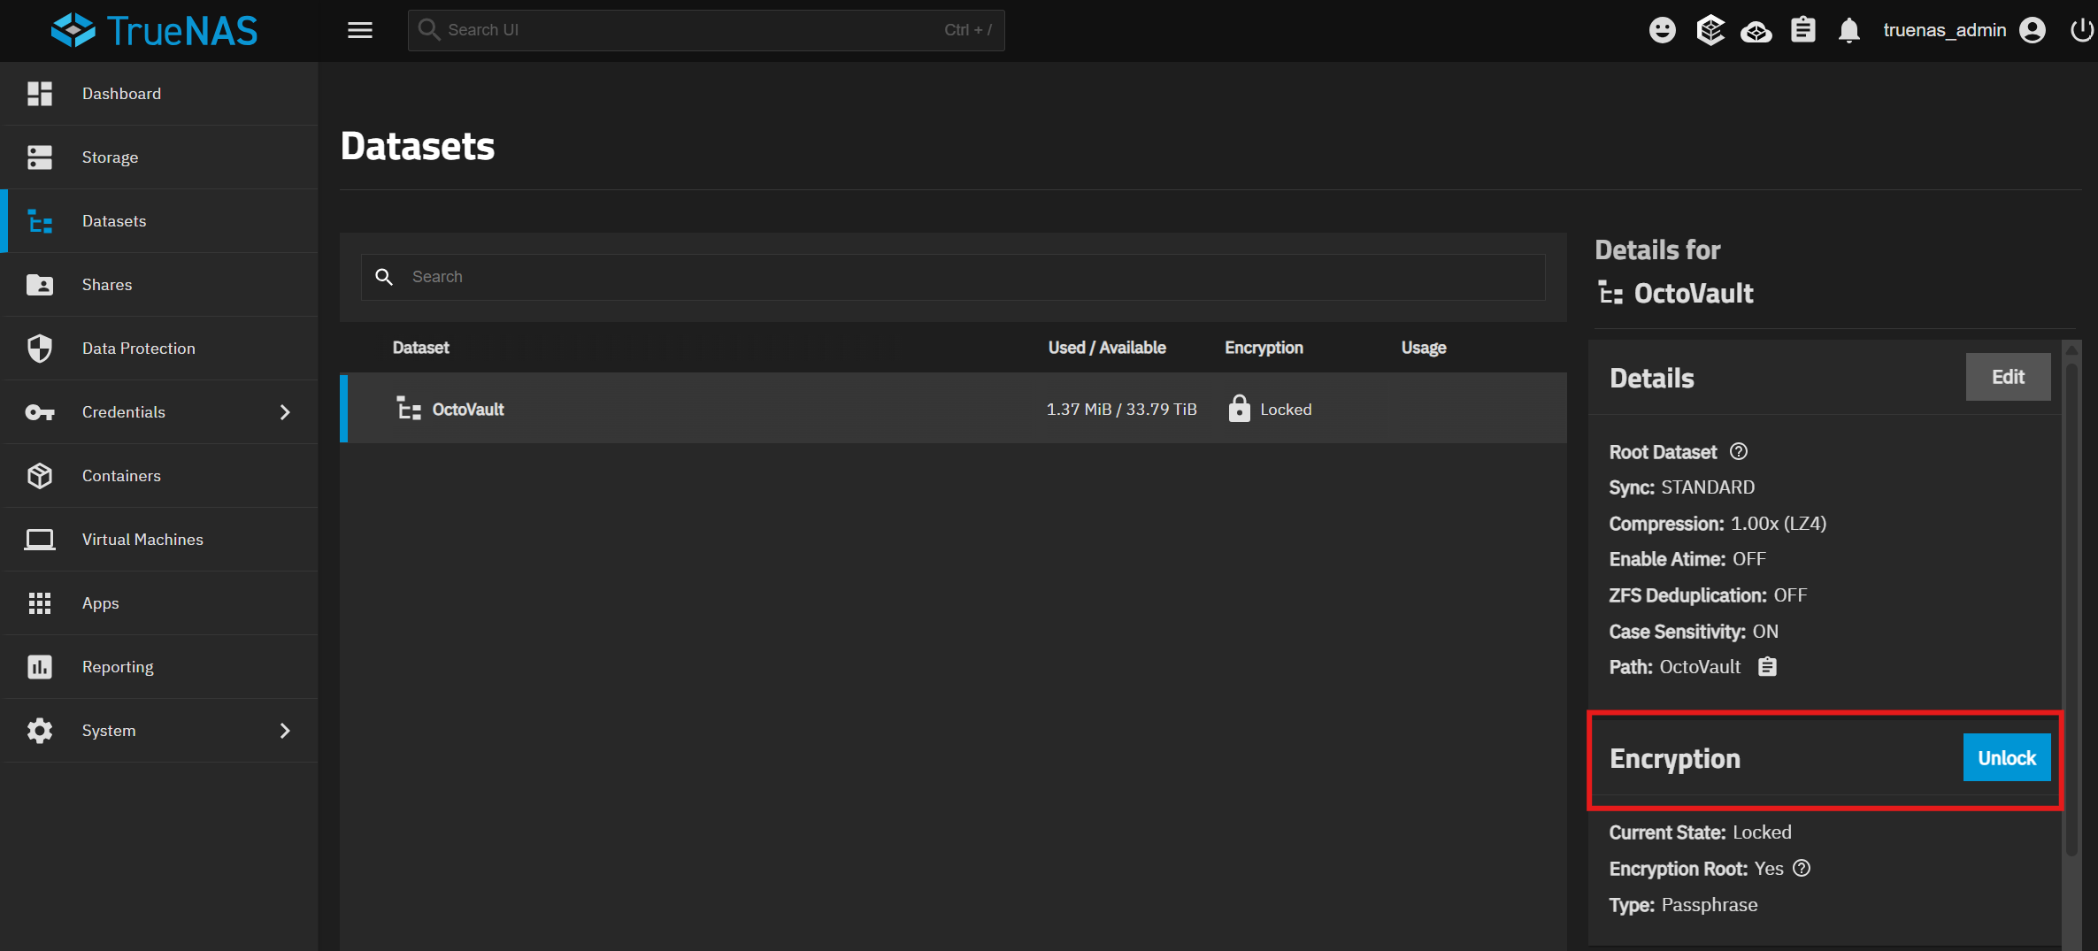Click the feedback smiley face icon
2098x951 pixels.
(1662, 30)
